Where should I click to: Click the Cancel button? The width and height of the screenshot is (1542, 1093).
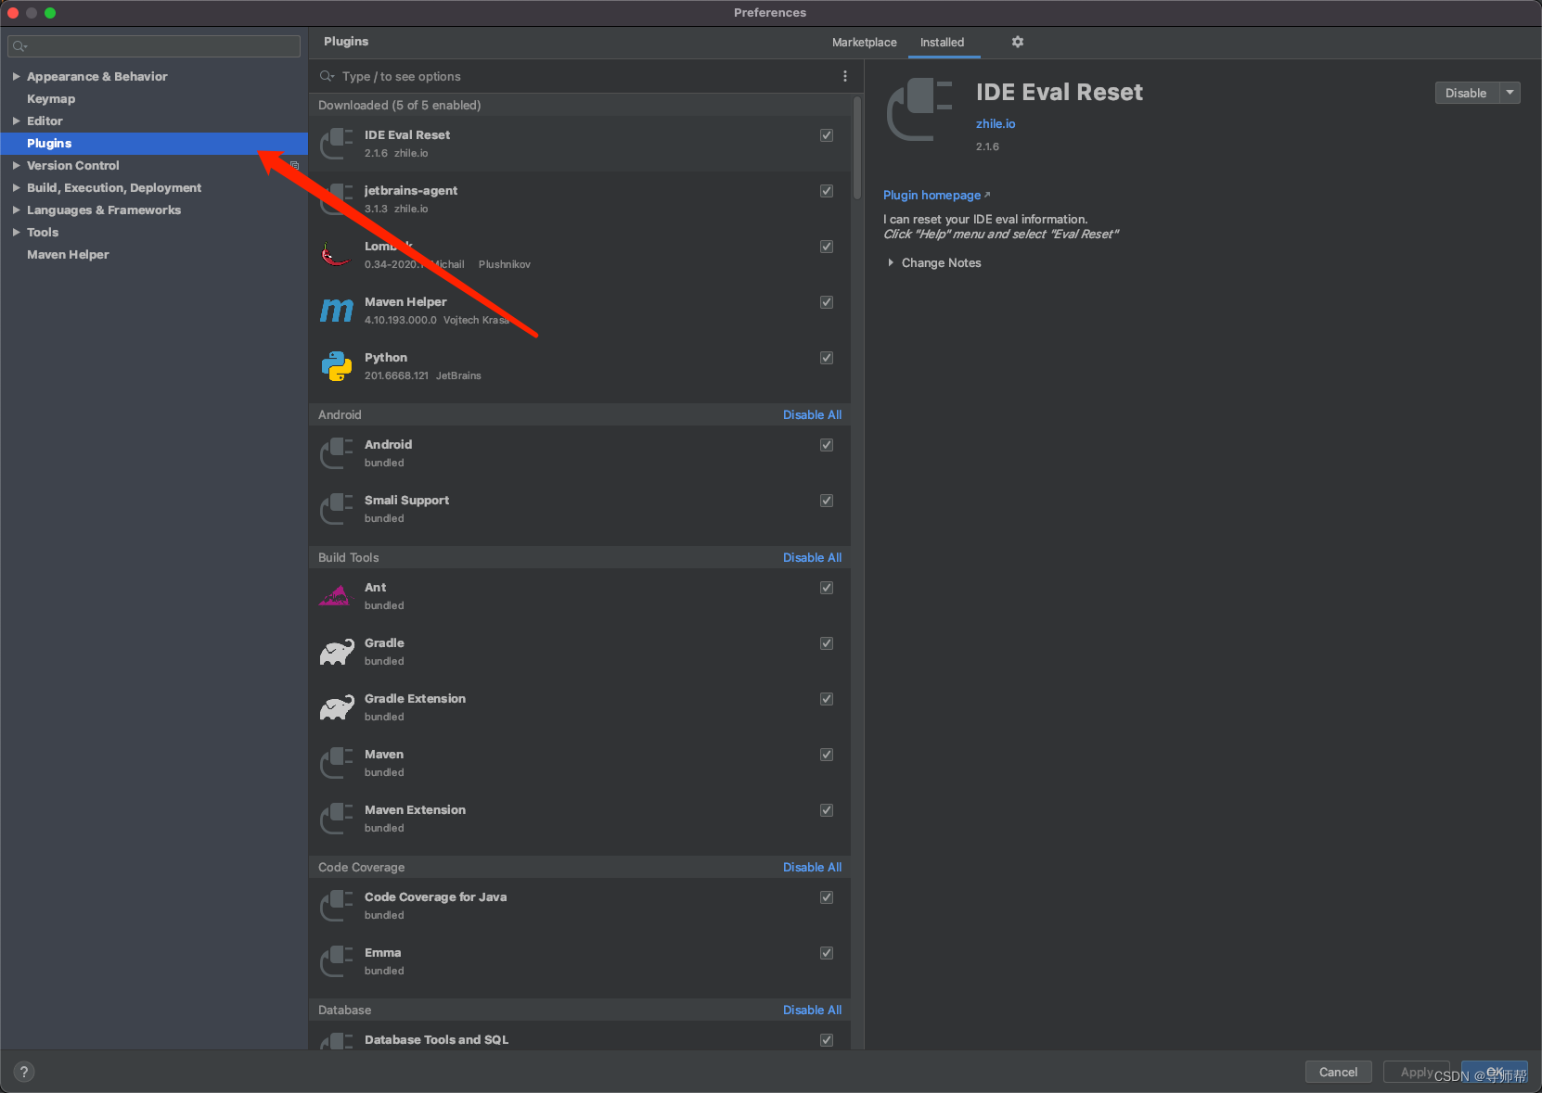point(1338,1072)
